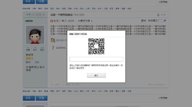Click the 编辑 link in the post footer

[67, 85]
